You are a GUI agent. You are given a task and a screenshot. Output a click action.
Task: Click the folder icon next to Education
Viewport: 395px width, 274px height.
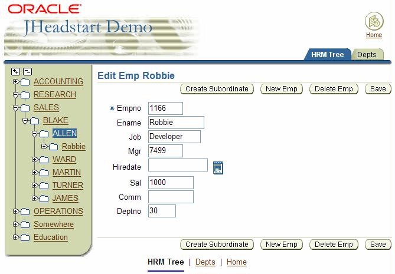tap(25, 237)
